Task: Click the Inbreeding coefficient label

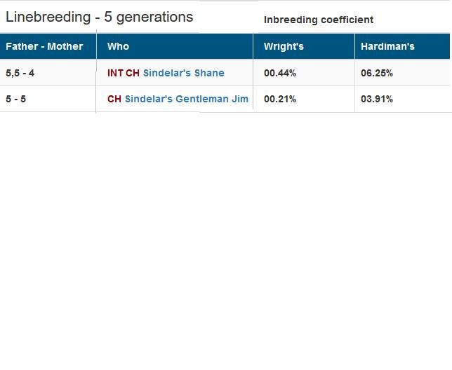Action: click(319, 20)
